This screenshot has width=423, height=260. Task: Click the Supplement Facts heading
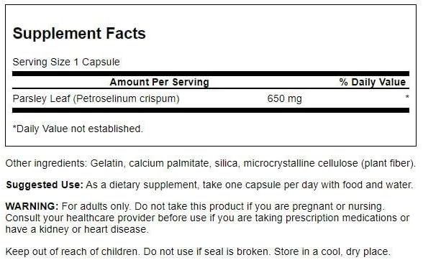pos(79,34)
